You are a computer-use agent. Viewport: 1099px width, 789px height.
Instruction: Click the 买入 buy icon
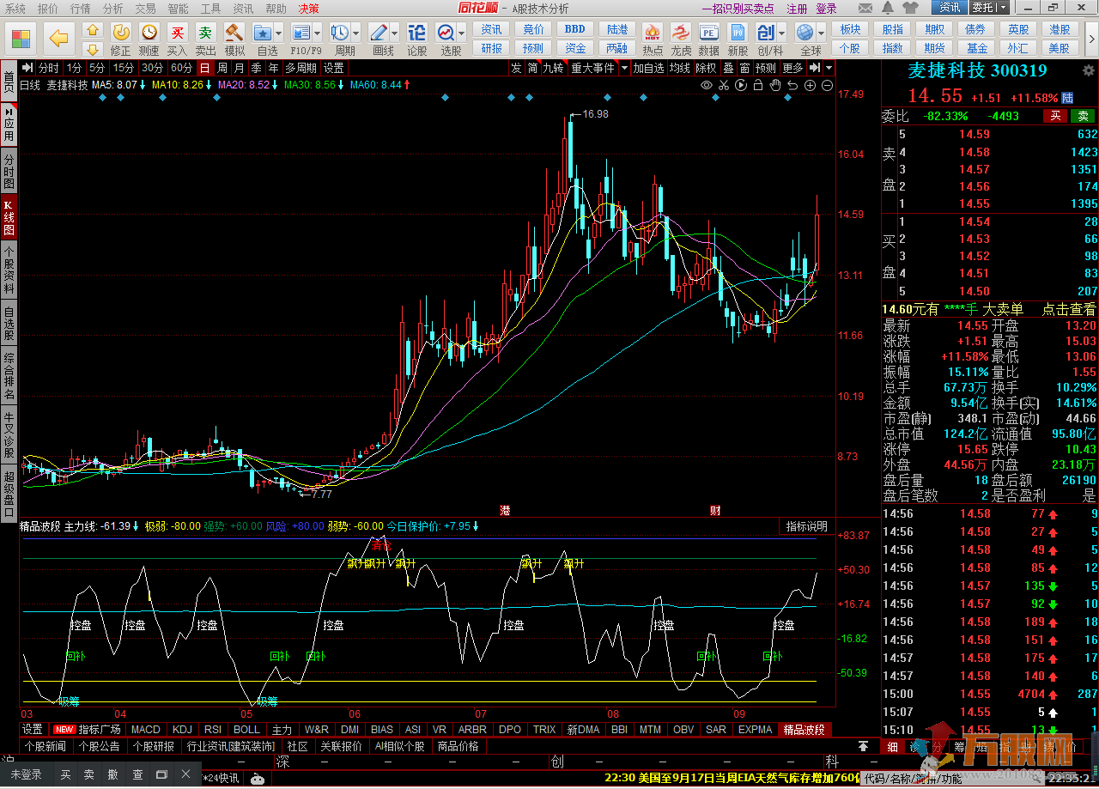177,33
